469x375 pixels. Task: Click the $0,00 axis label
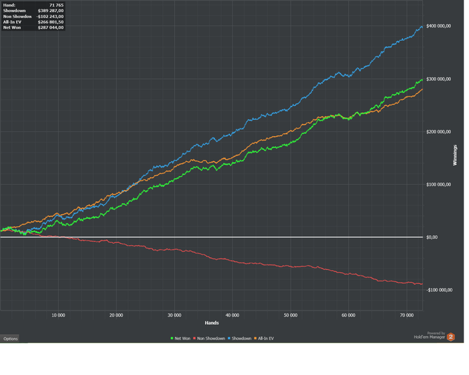(432, 238)
